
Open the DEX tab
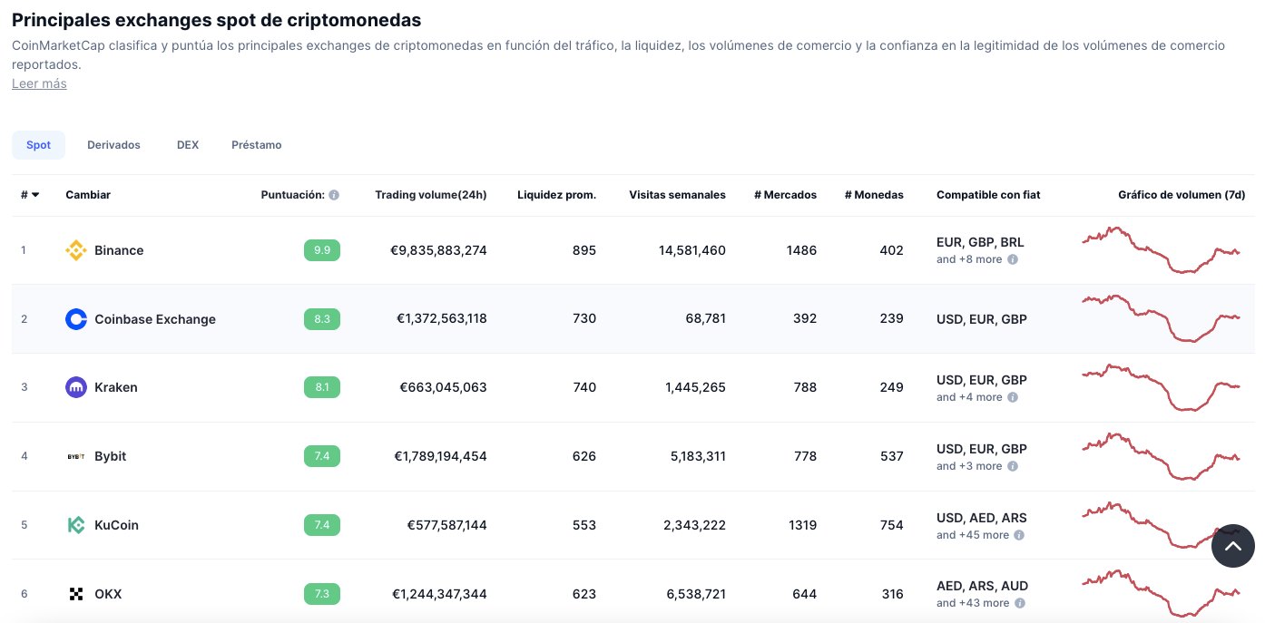(187, 145)
